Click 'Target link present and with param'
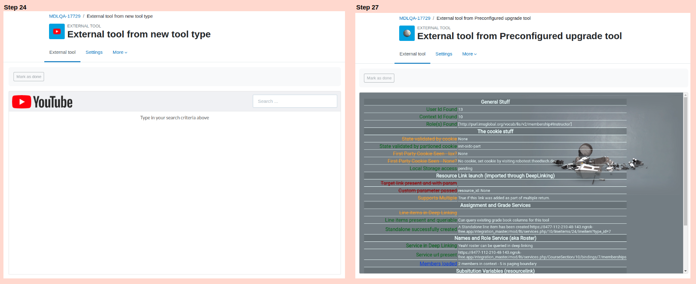Viewport: 696px width, 284px height. [419, 183]
